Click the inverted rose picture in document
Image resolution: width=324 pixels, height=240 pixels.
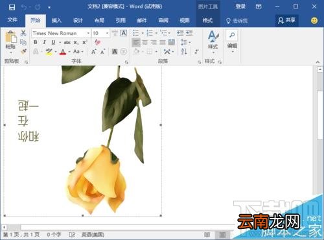pos(82,141)
